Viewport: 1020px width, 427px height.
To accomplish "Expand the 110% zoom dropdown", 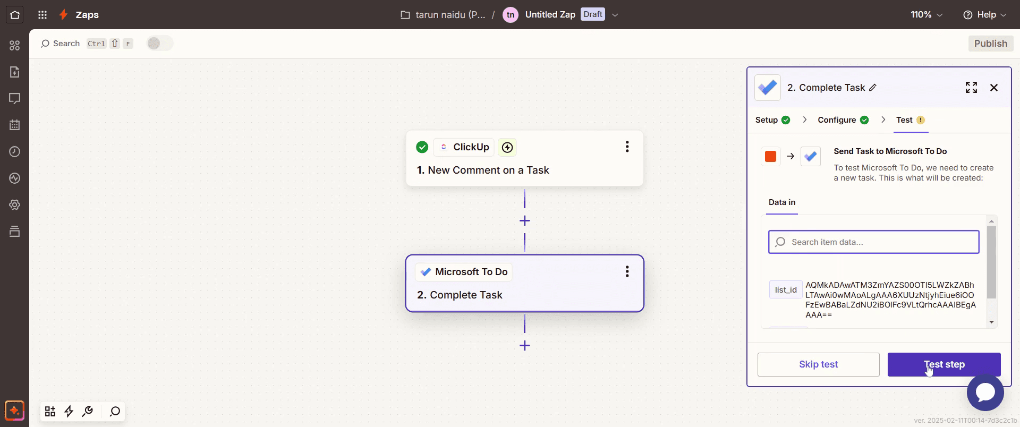I will click(x=926, y=15).
